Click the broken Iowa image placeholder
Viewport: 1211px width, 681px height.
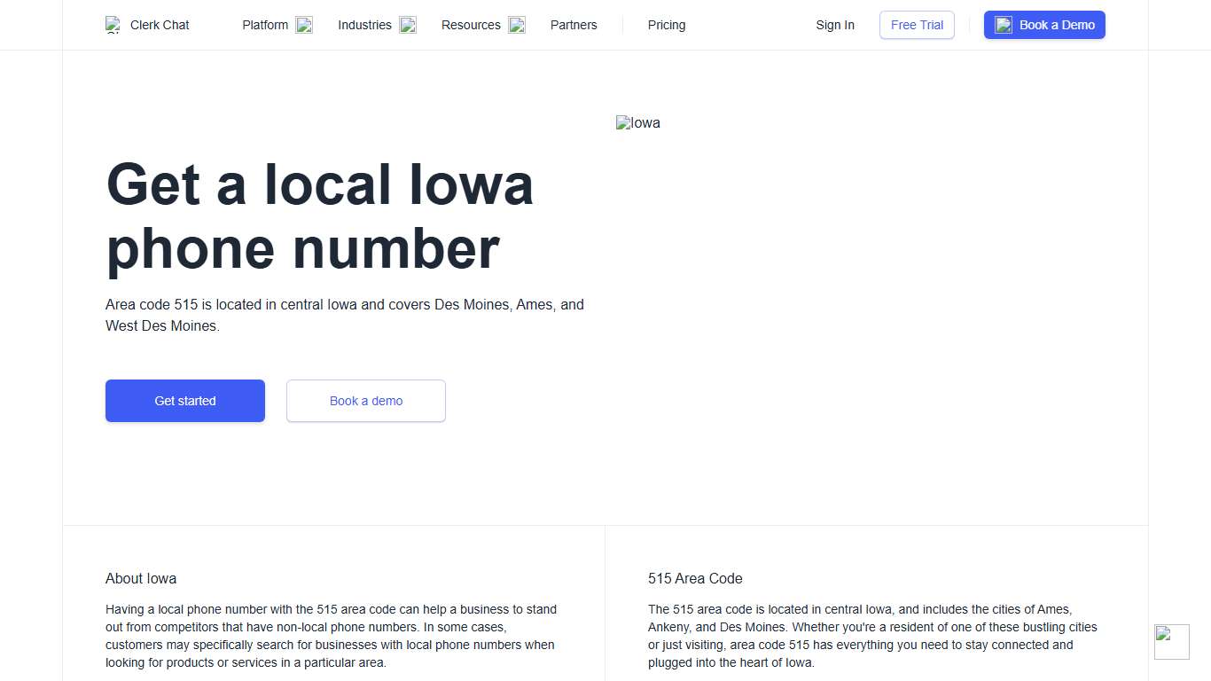point(638,122)
